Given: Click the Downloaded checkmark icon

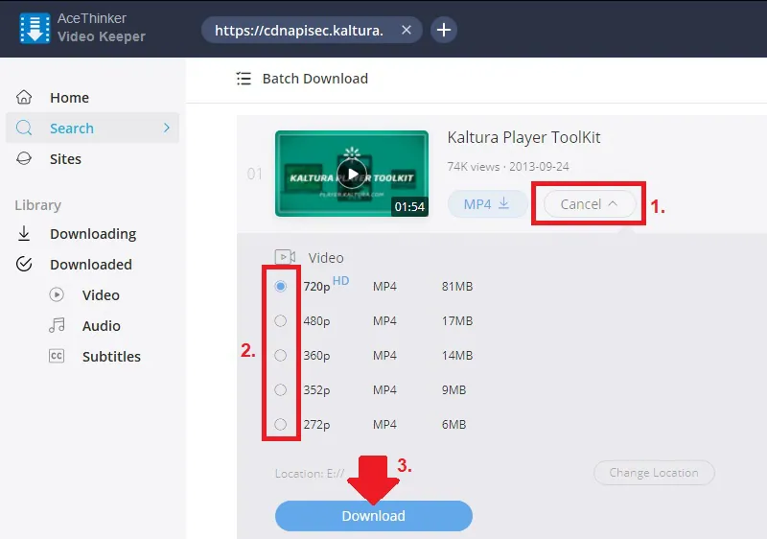Looking at the screenshot, I should [24, 264].
